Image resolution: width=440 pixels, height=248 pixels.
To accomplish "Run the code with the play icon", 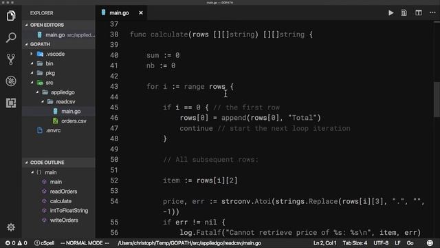I will pos(390,12).
